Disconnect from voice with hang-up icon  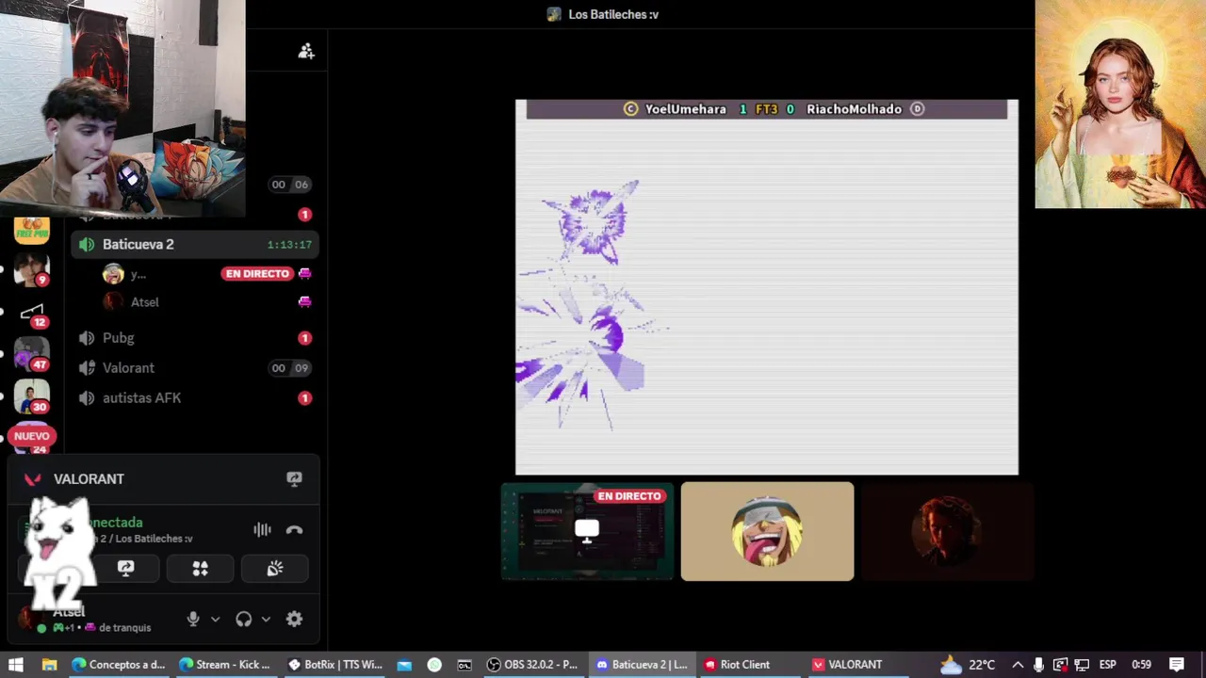(294, 530)
